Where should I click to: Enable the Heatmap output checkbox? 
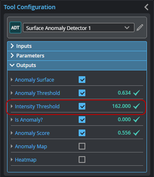pos(82,160)
